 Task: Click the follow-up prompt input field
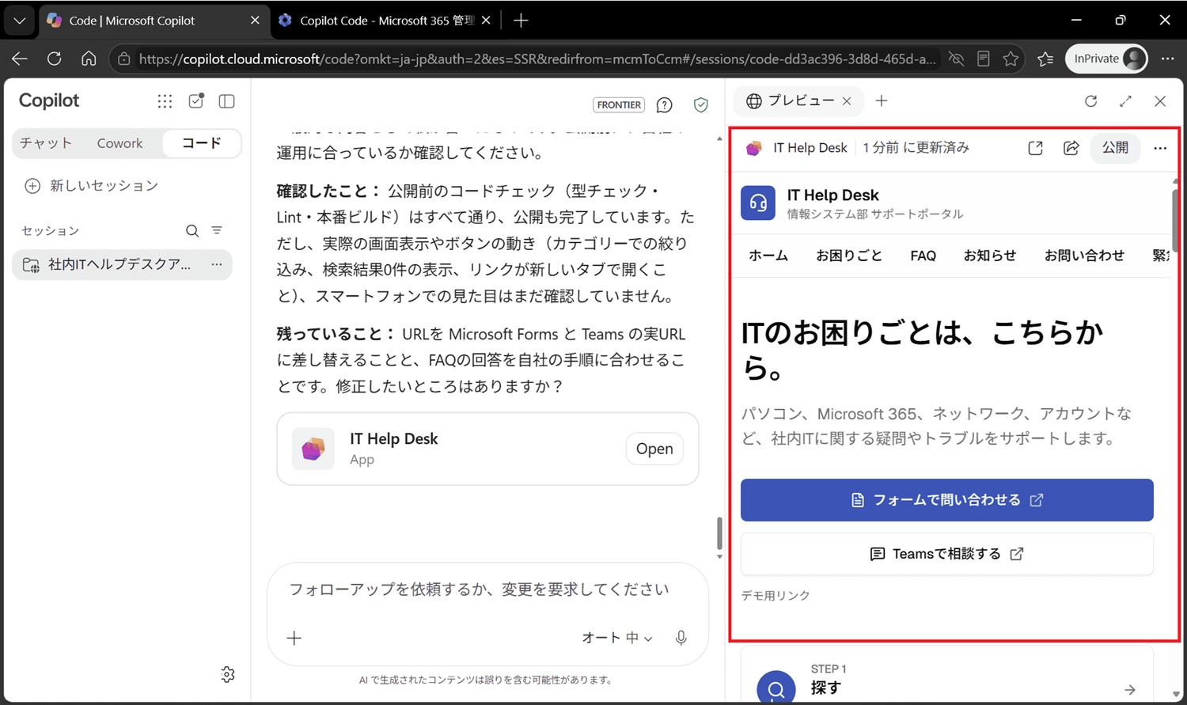(x=479, y=589)
